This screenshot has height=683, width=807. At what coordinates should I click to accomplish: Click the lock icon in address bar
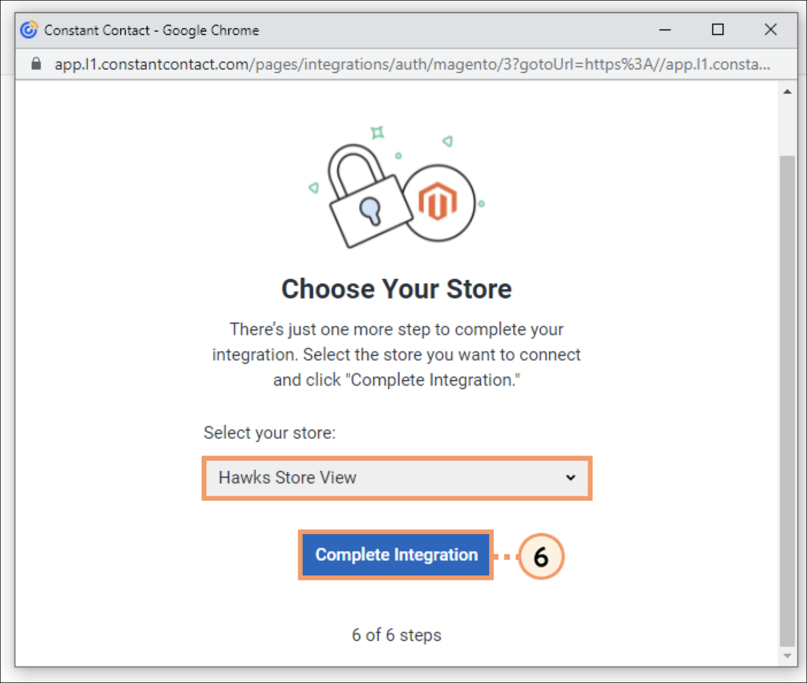(x=36, y=64)
